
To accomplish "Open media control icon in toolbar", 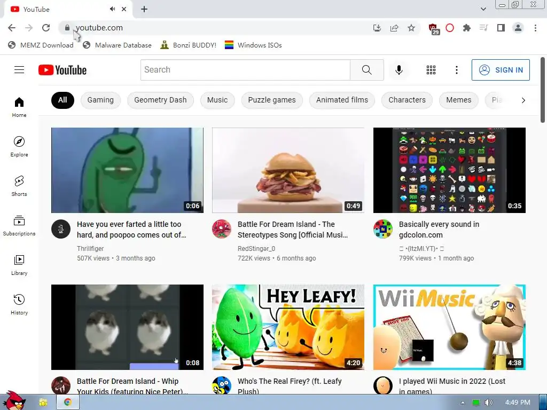I will click(x=483, y=28).
